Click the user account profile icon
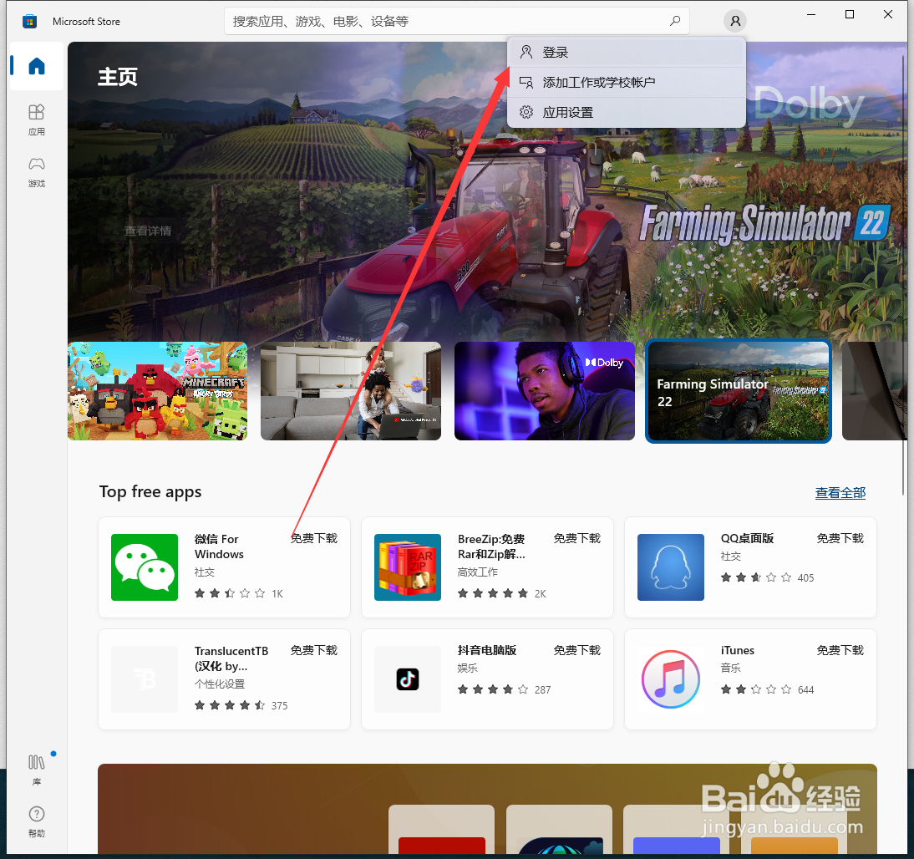This screenshot has height=859, width=914. coord(735,21)
